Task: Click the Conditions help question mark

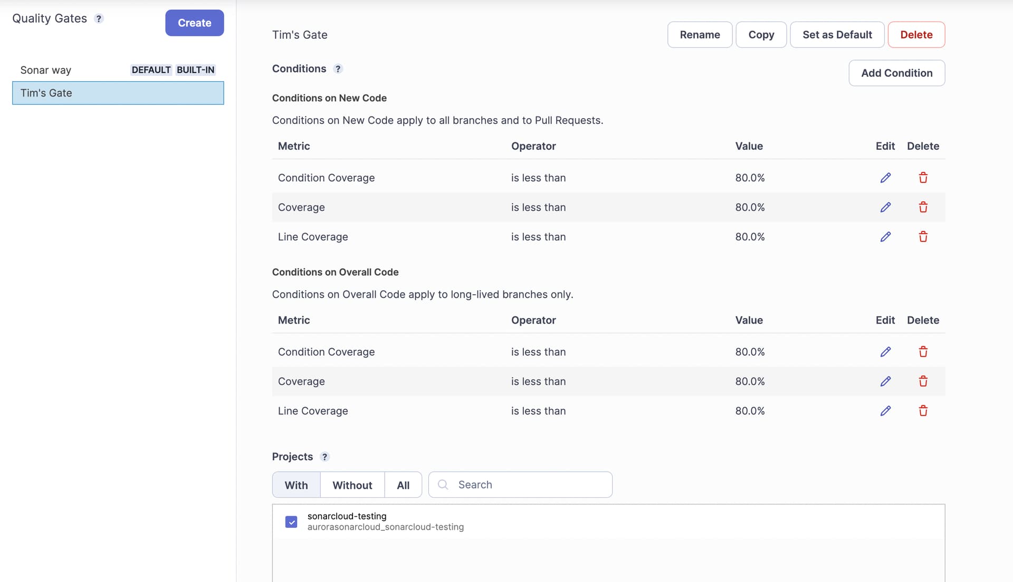Action: (x=338, y=69)
